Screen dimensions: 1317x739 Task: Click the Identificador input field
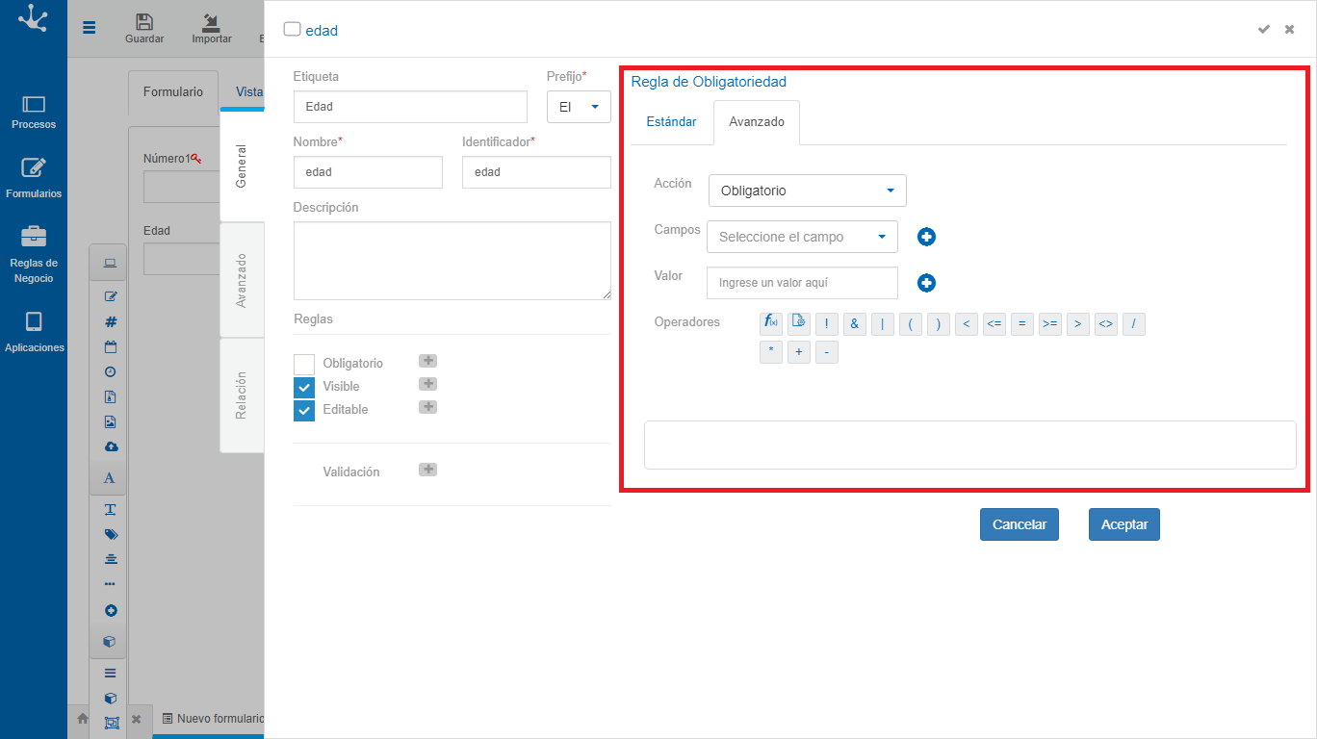[536, 172]
